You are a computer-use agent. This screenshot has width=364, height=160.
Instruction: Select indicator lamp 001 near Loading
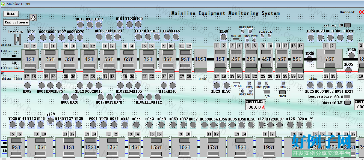pos(32,37)
